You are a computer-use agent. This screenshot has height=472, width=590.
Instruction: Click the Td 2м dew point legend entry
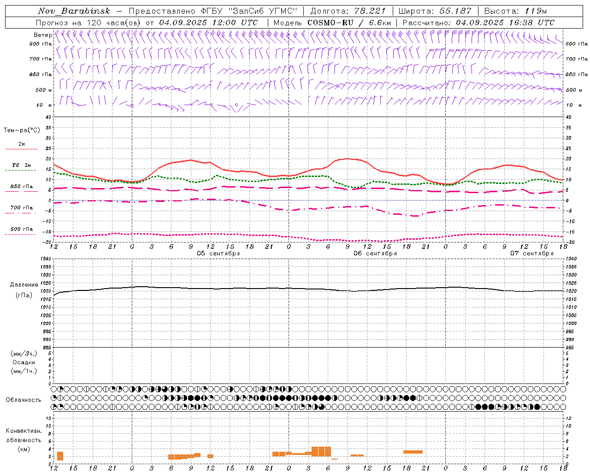pos(22,165)
